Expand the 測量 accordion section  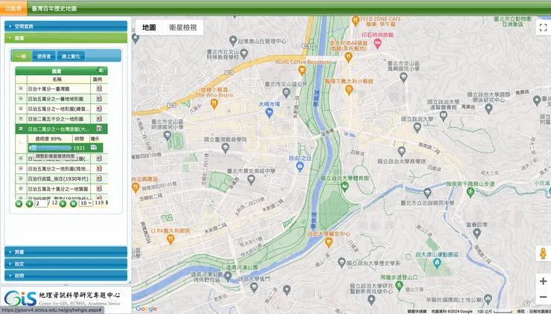66,251
